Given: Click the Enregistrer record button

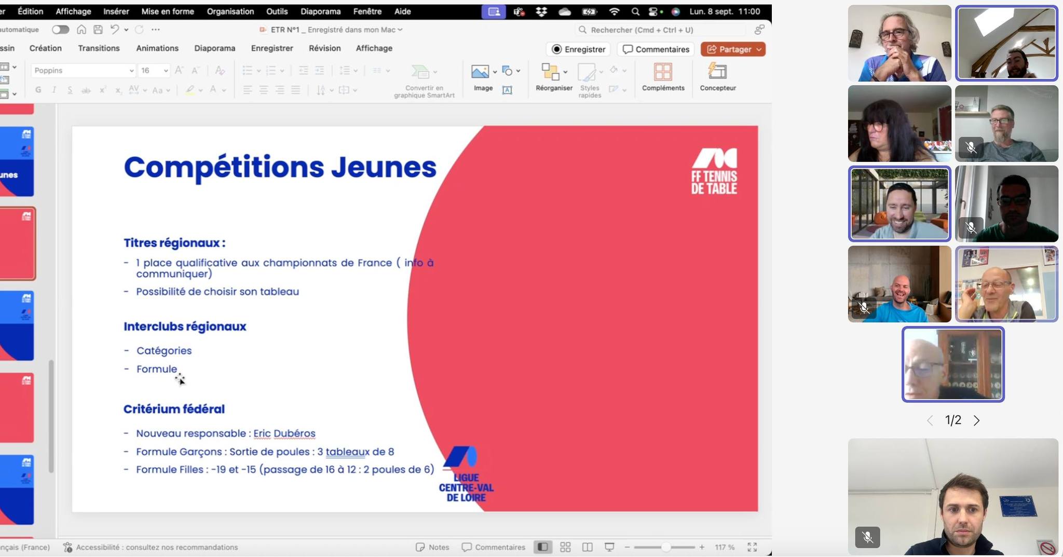Looking at the screenshot, I should click(578, 49).
